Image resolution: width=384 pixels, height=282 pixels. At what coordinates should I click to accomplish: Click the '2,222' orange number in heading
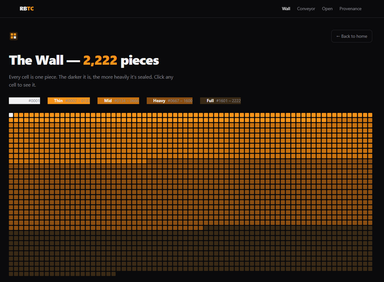tap(100, 60)
